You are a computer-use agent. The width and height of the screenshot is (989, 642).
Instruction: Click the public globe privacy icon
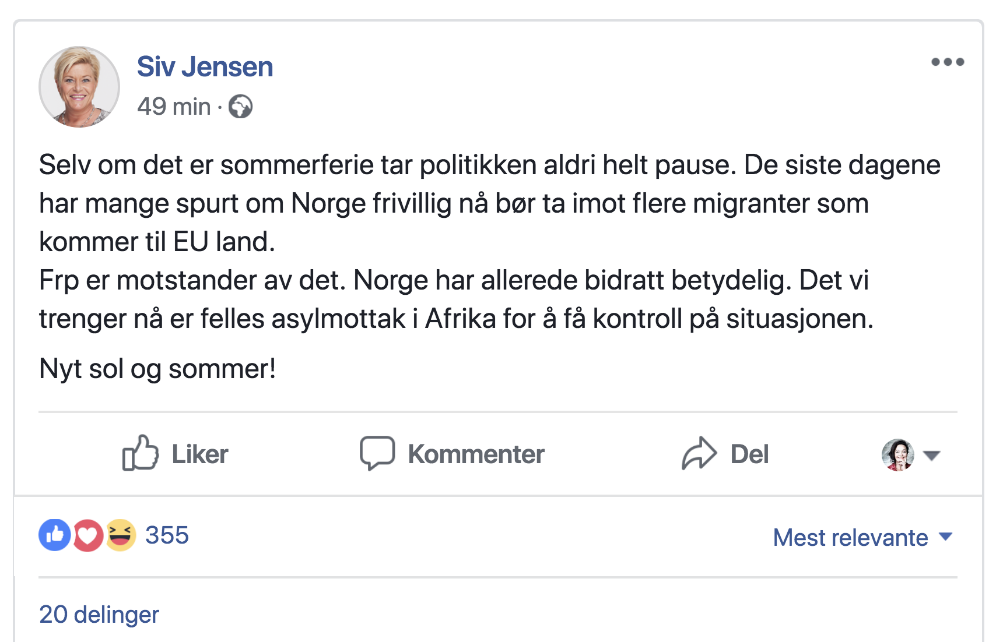[x=240, y=107]
